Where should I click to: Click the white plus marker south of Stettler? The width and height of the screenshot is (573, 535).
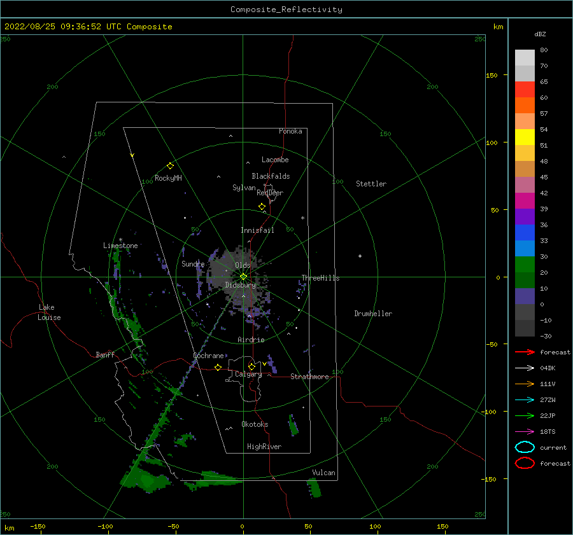tap(360, 256)
